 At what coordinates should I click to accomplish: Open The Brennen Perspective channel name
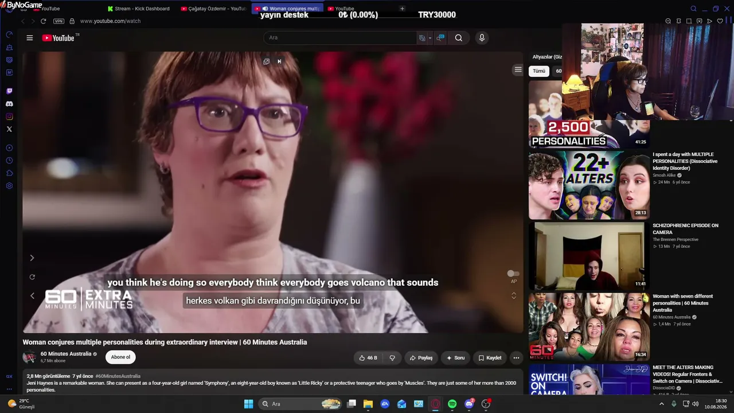pyautogui.click(x=676, y=240)
